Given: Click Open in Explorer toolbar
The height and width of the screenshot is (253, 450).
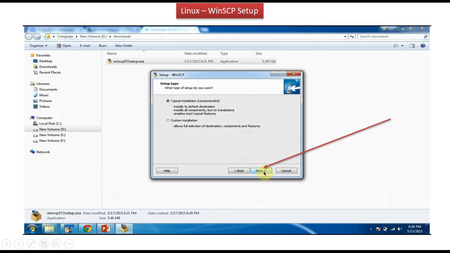Looking at the screenshot, I should [x=64, y=46].
